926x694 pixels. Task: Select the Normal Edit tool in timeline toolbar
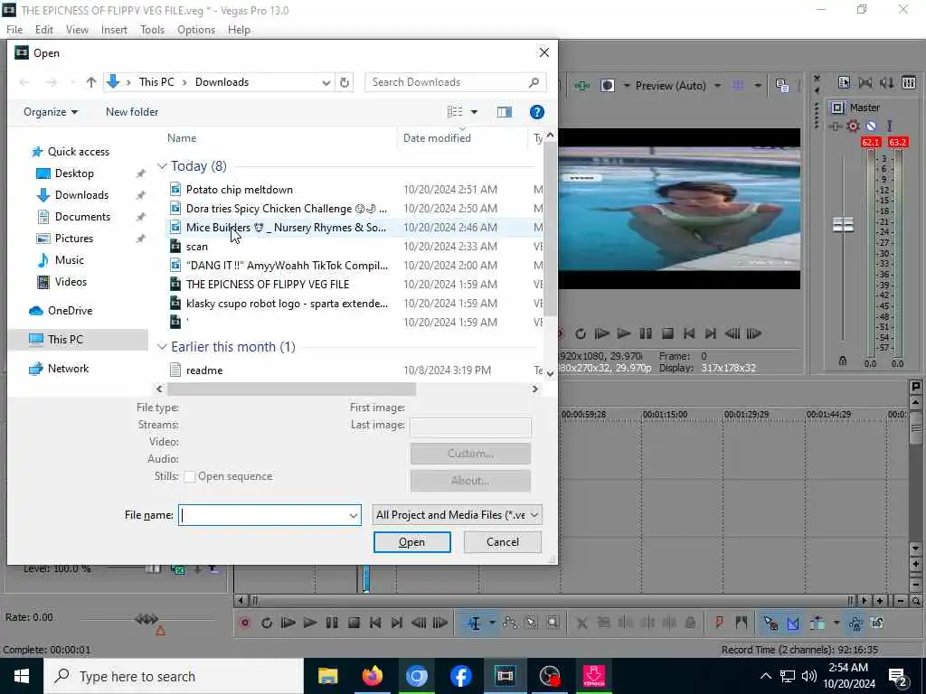[474, 624]
